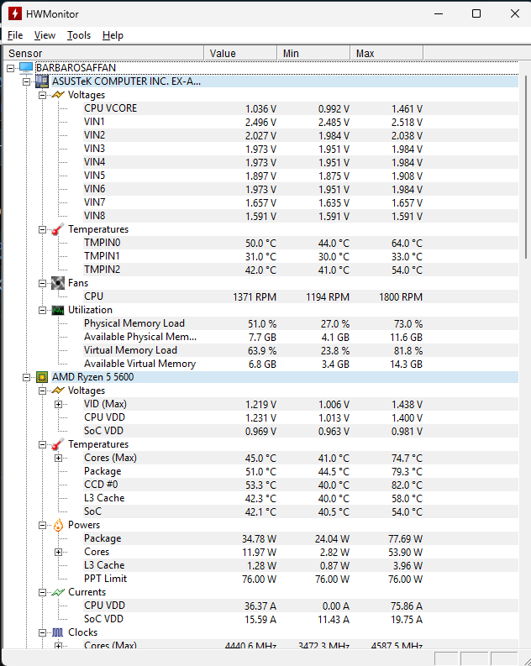Click the ASUSTeK motherboard icon
This screenshot has height=666, width=531.
click(x=42, y=81)
